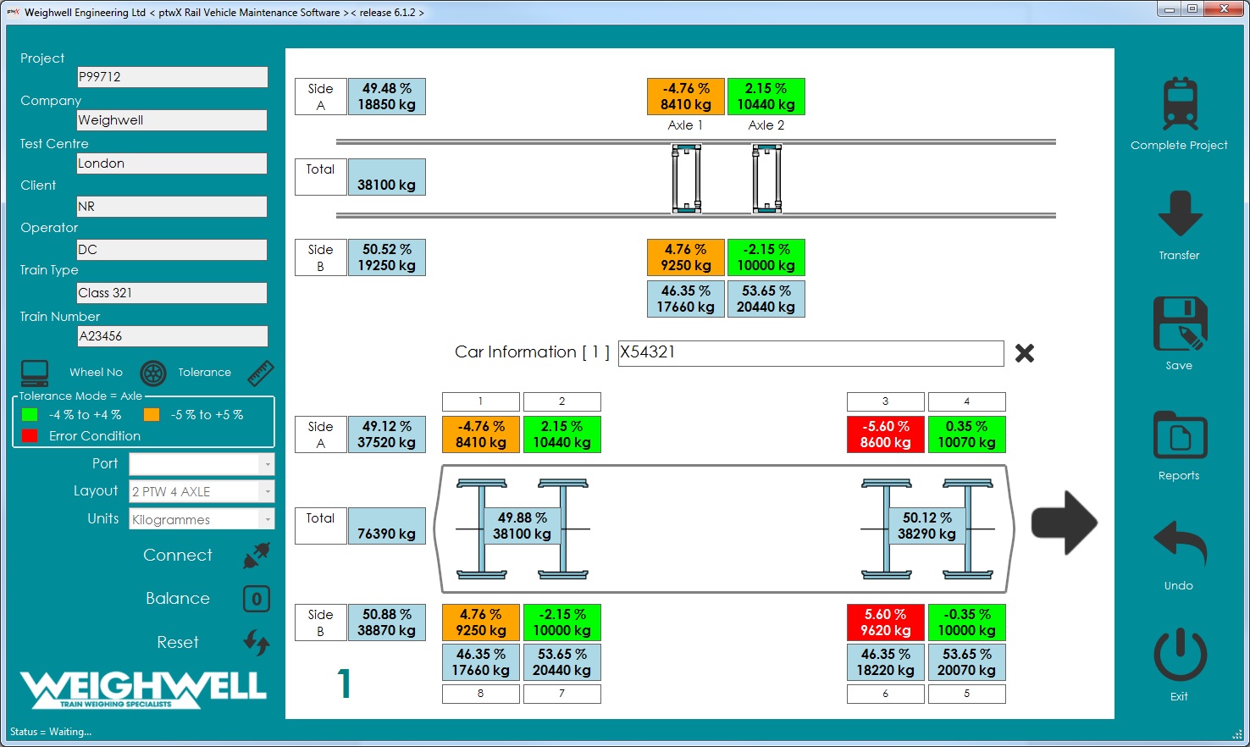Screen dimensions: 1250x747
Task: Save the project with the disk icon
Action: (1180, 324)
